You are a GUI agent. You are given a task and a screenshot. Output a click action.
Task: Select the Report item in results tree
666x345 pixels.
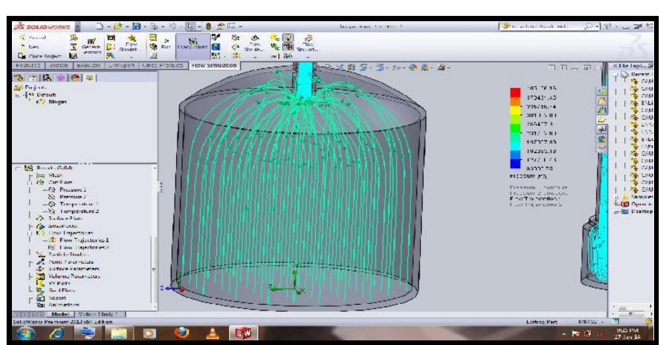pos(51,298)
